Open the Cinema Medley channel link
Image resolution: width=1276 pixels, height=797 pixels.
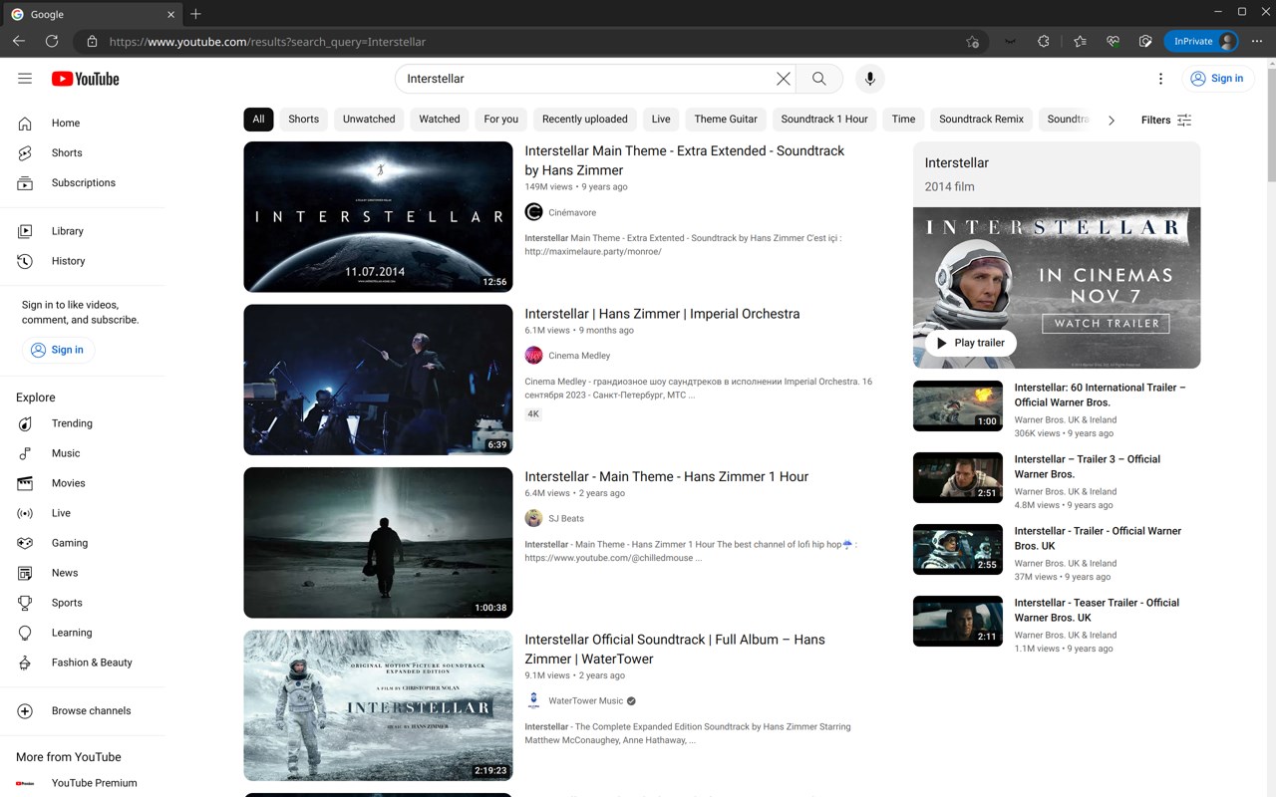coord(579,356)
